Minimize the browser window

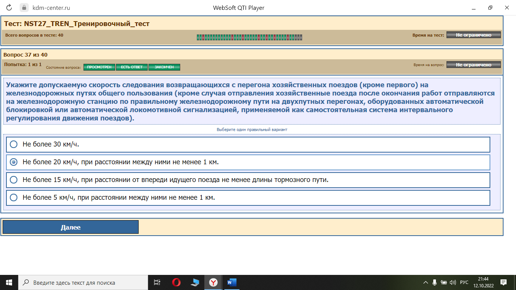point(474,8)
